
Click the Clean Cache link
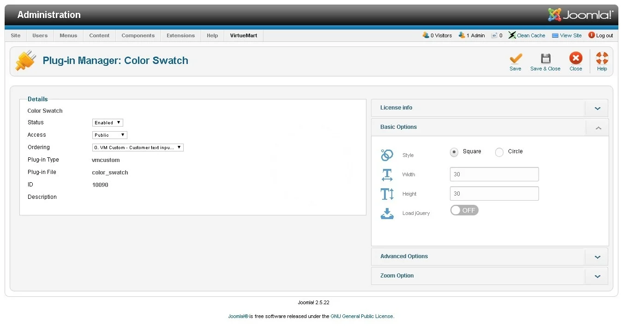point(531,35)
